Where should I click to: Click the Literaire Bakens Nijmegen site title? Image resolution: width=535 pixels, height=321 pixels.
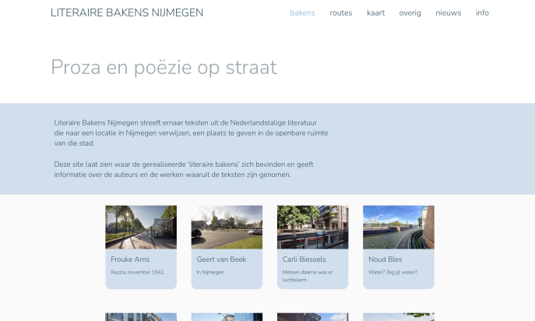(127, 12)
